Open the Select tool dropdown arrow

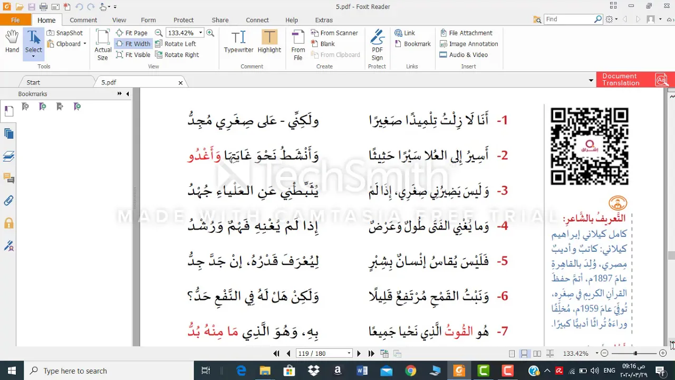pyautogui.click(x=33, y=56)
